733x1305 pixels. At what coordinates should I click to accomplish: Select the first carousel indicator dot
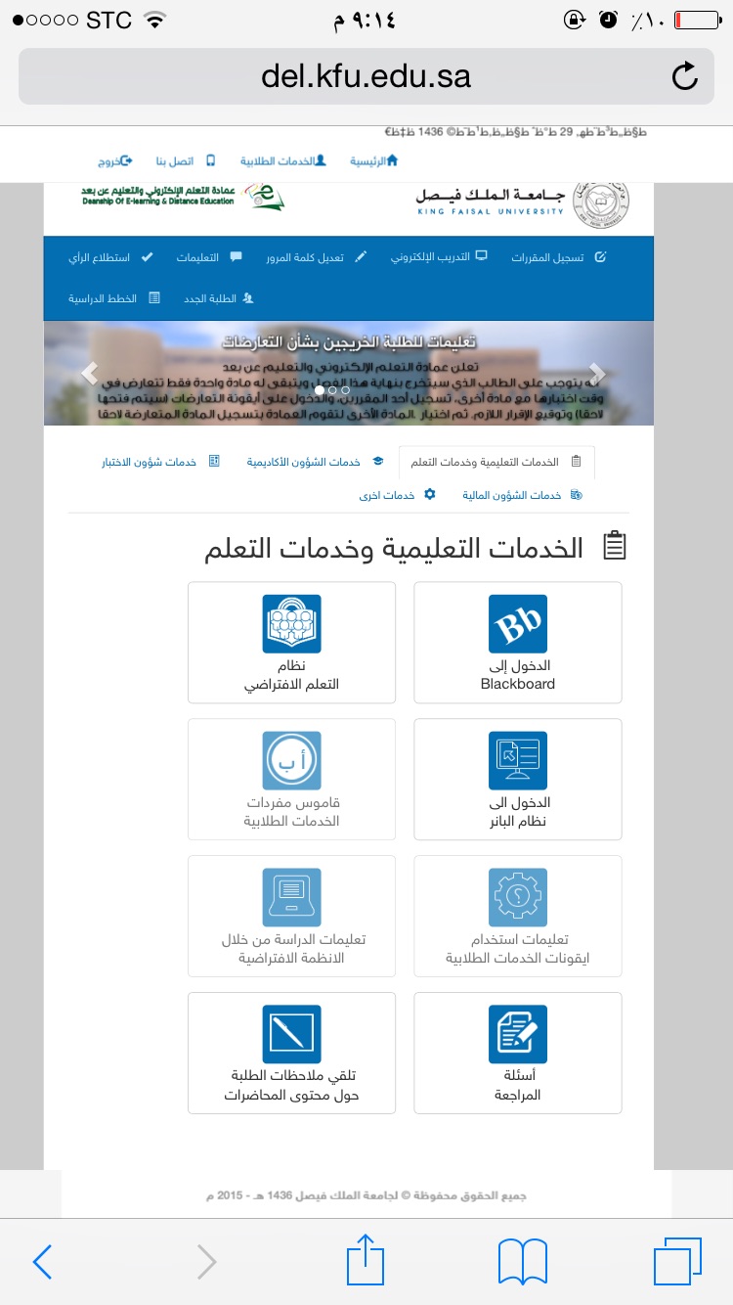coord(320,390)
